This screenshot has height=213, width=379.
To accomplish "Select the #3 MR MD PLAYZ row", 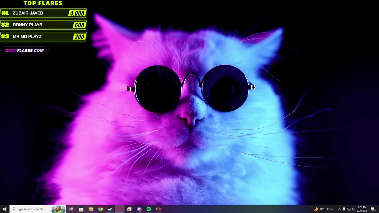I will click(43, 37).
